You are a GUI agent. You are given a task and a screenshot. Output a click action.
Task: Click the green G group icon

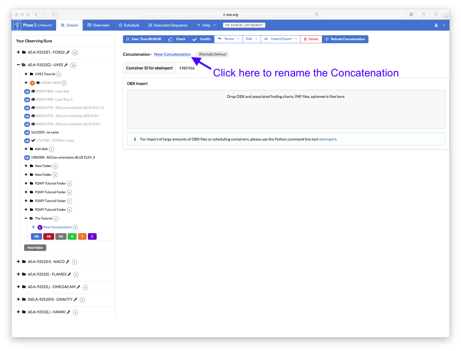point(72,236)
